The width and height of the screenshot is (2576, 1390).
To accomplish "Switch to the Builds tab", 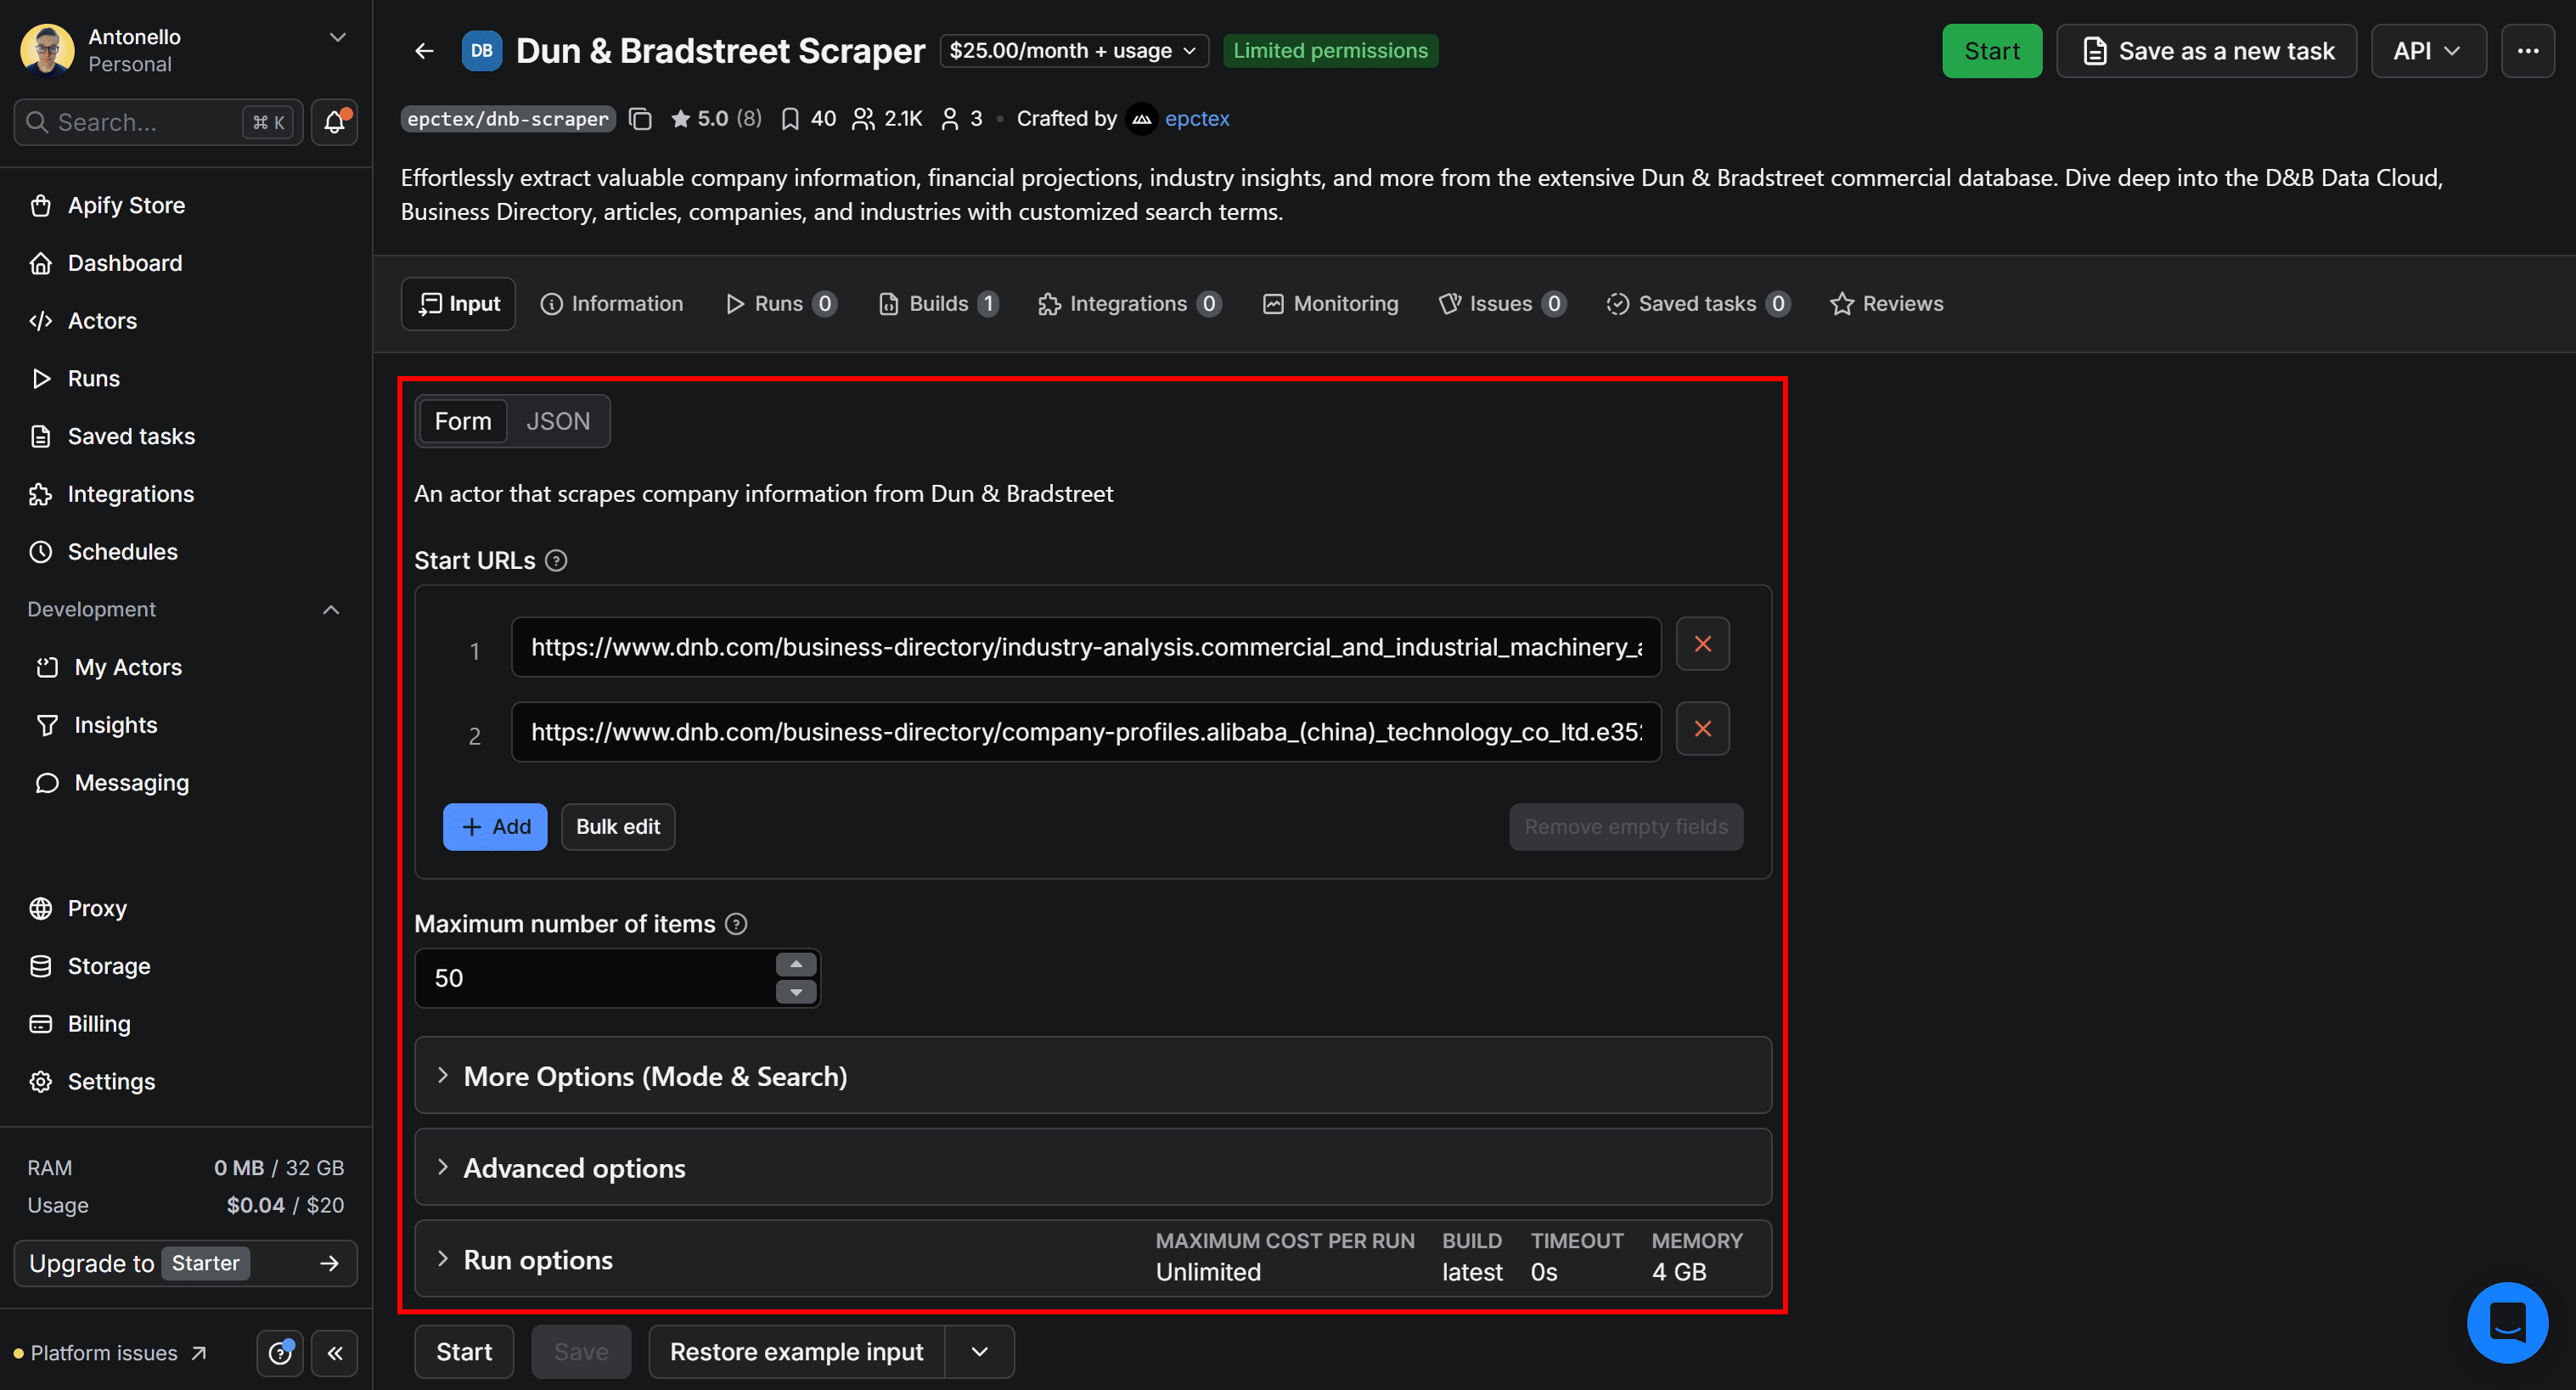I will click(938, 304).
